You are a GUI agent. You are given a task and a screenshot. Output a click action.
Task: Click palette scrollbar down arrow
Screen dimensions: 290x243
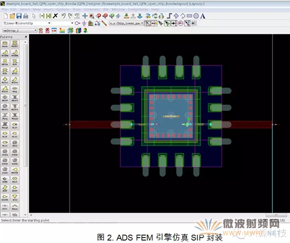(x=26, y=214)
